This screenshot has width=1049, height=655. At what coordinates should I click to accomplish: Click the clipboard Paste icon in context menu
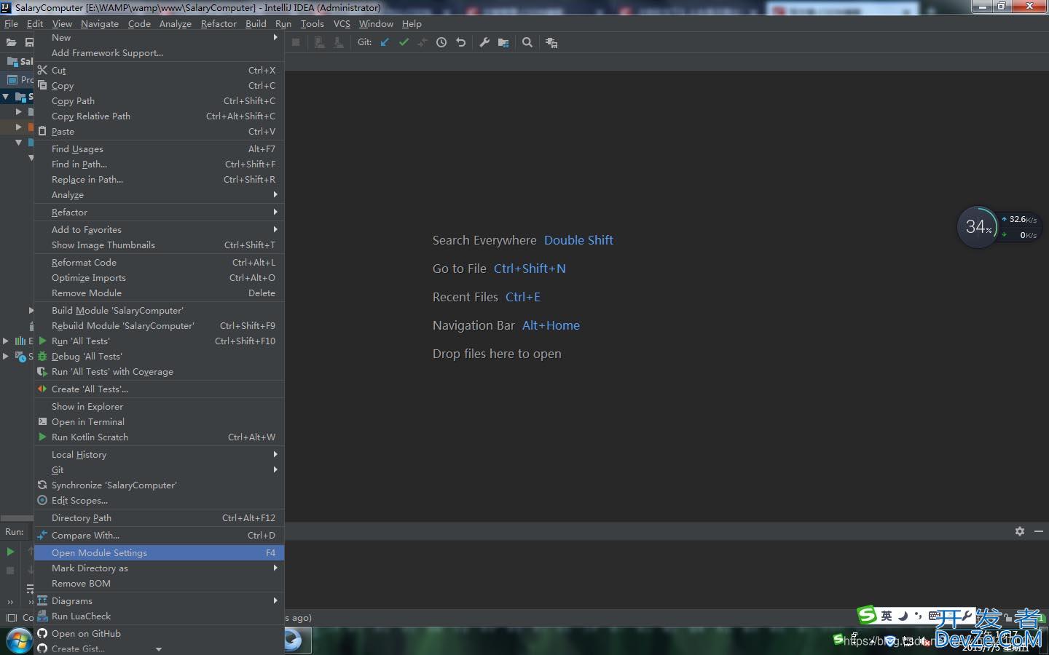point(42,131)
